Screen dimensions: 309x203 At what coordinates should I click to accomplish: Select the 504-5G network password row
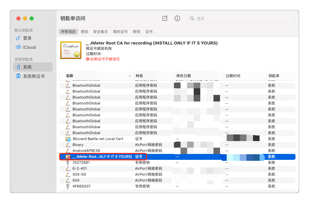click(177, 174)
